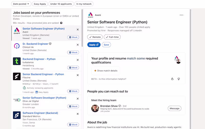Screen dimensions: 205x129
Task: Message Brendan Shaw
Action: coord(175,108)
